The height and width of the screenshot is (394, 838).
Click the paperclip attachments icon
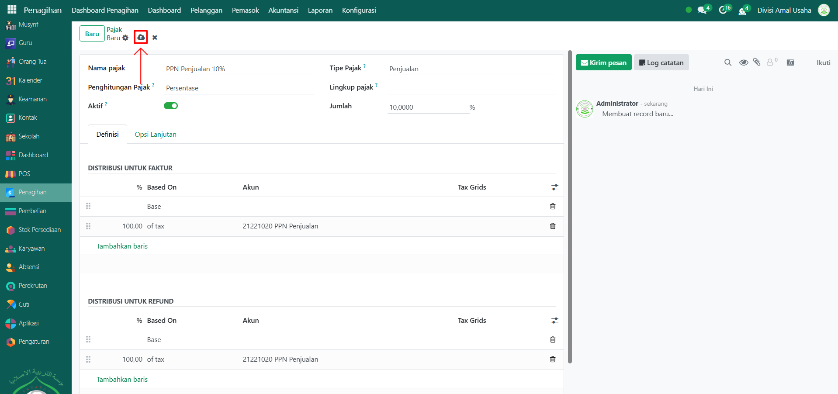point(757,62)
